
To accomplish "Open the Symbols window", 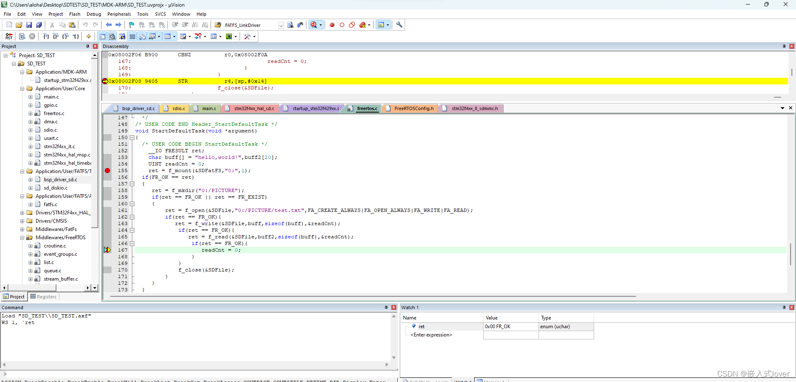I will [x=122, y=36].
